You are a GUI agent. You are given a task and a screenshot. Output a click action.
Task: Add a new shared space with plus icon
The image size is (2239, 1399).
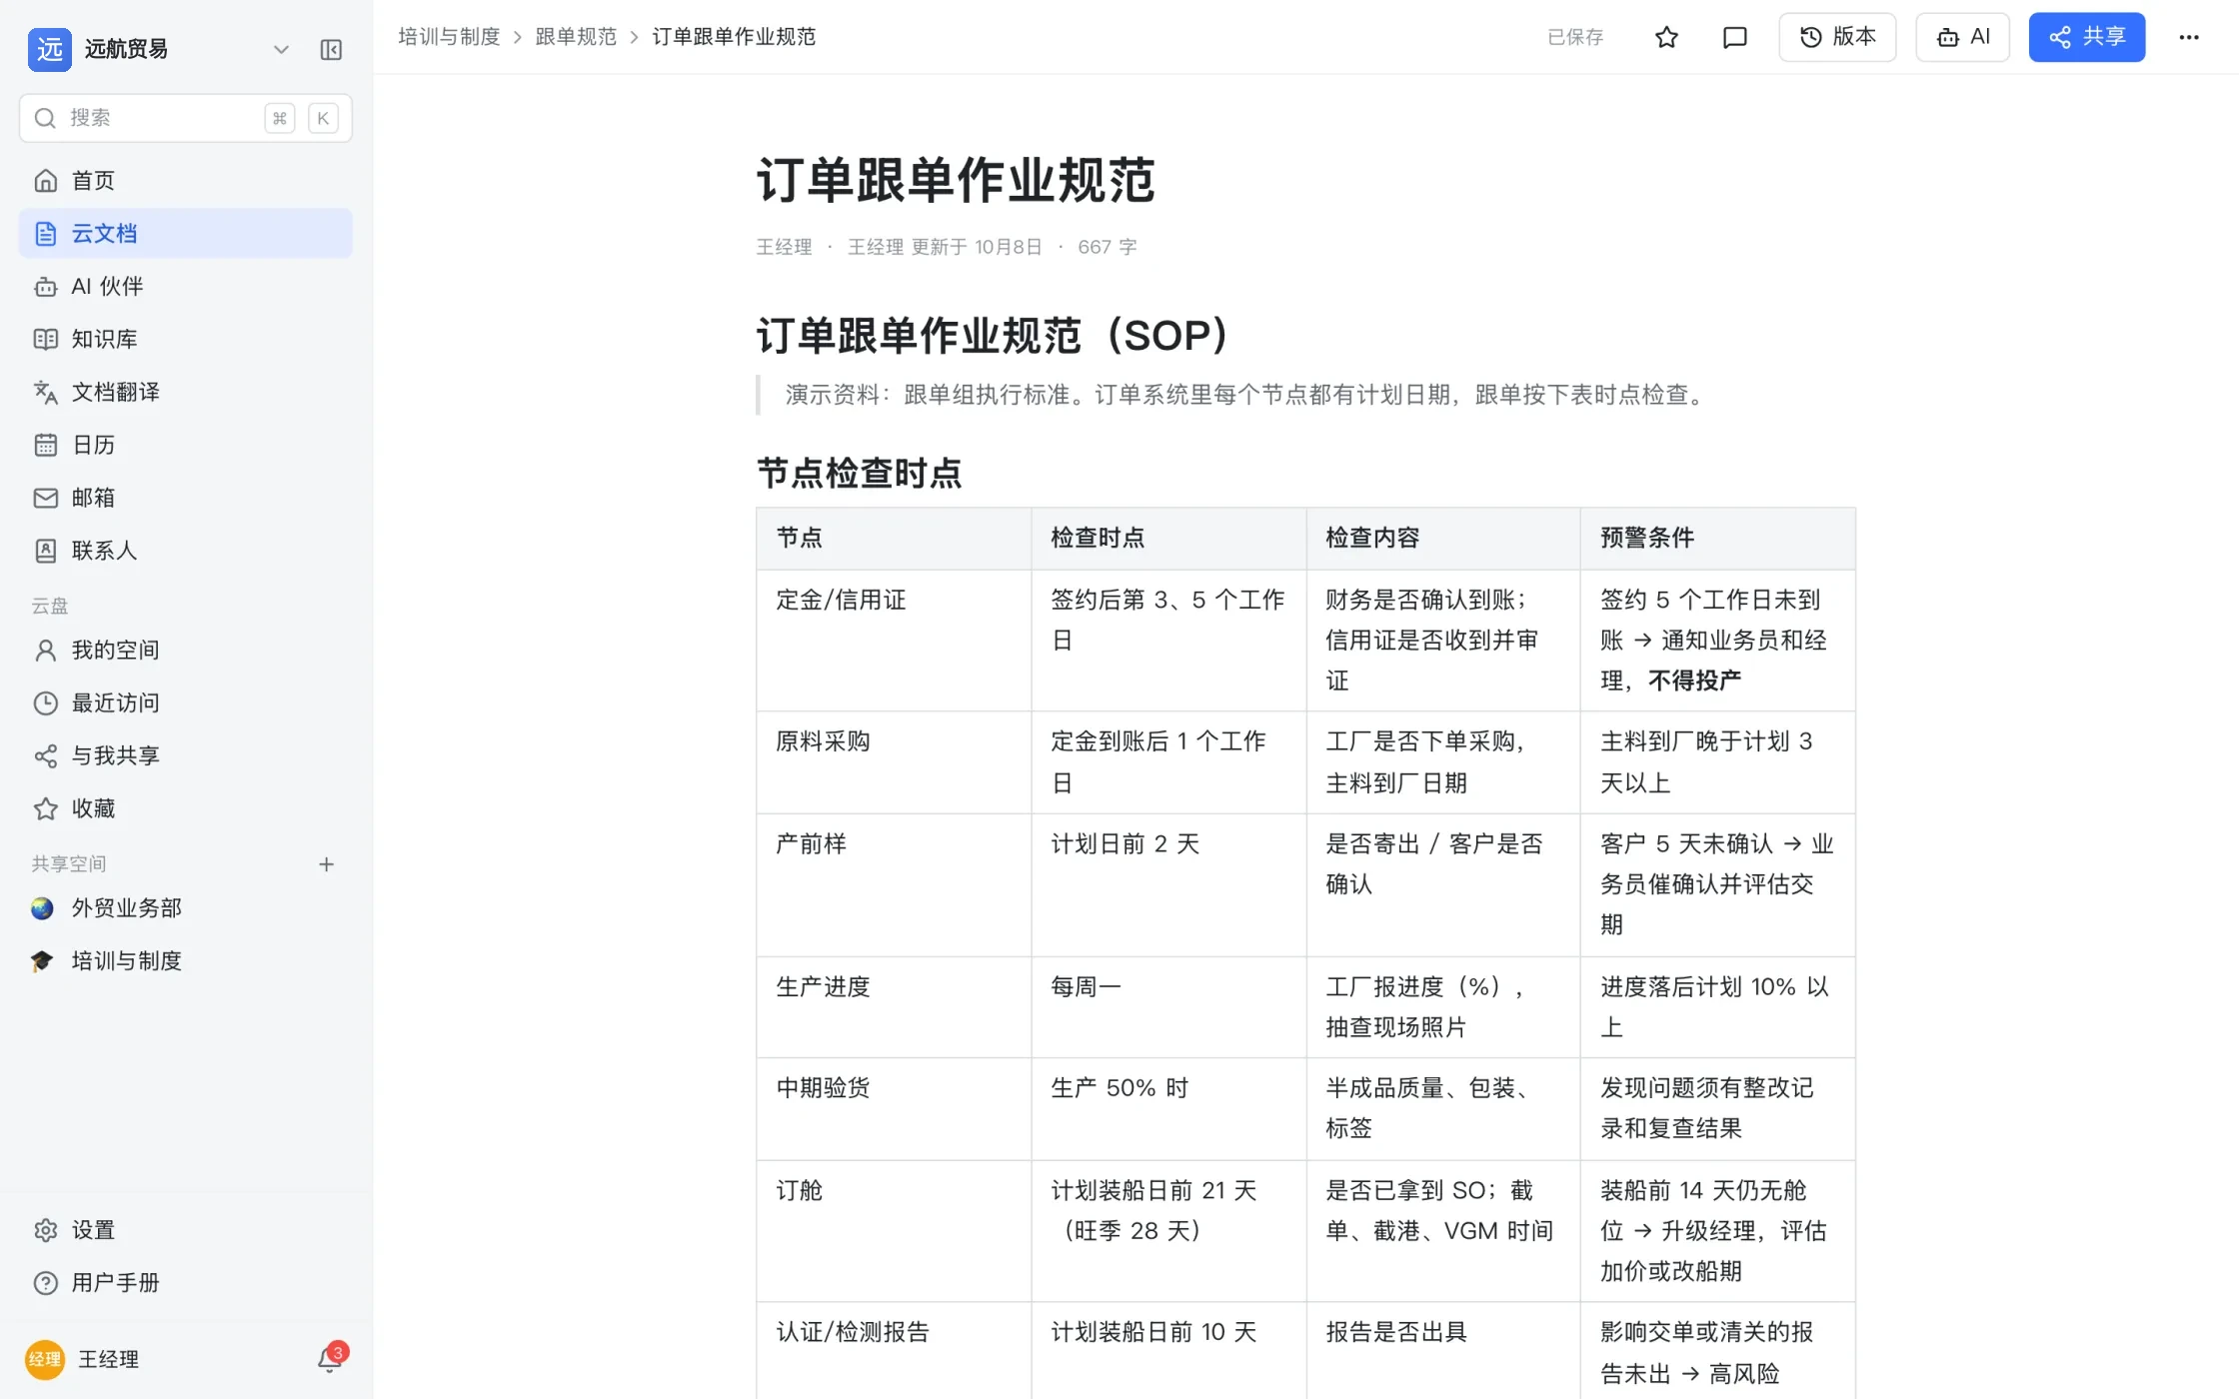pyautogui.click(x=326, y=864)
